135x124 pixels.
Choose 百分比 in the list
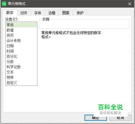click(x=21, y=56)
